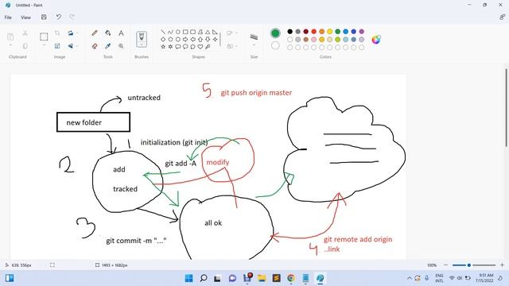Select the Triangle shape
This screenshot has width=509, height=286.
[x=208, y=32]
